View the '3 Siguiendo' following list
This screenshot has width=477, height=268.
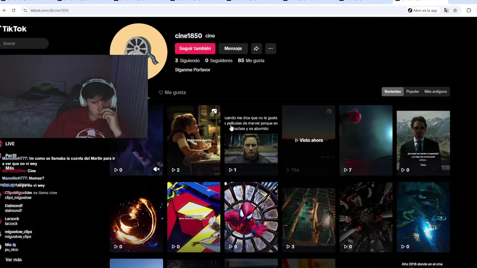coord(187,60)
